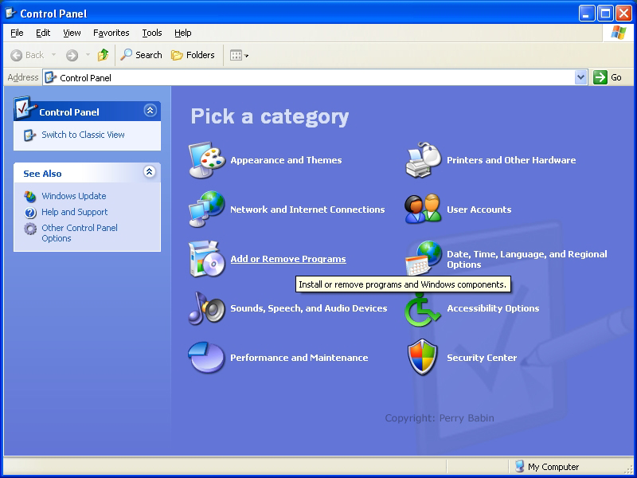Viewport: 637px width, 478px height.
Task: Click the Windows Update icon in See Also
Action: click(29, 196)
